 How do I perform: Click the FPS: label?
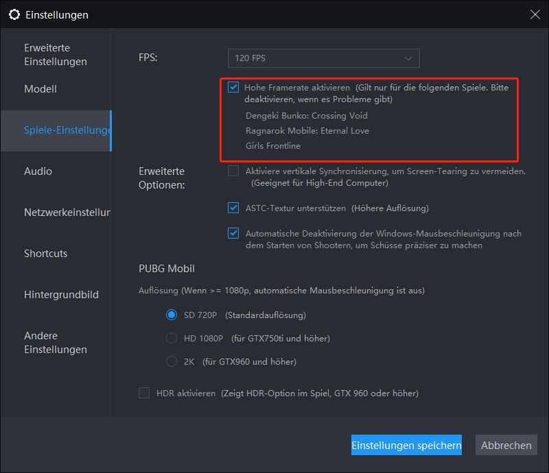(148, 58)
